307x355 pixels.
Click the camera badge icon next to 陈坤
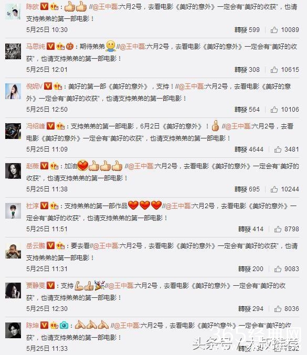click(64, 325)
